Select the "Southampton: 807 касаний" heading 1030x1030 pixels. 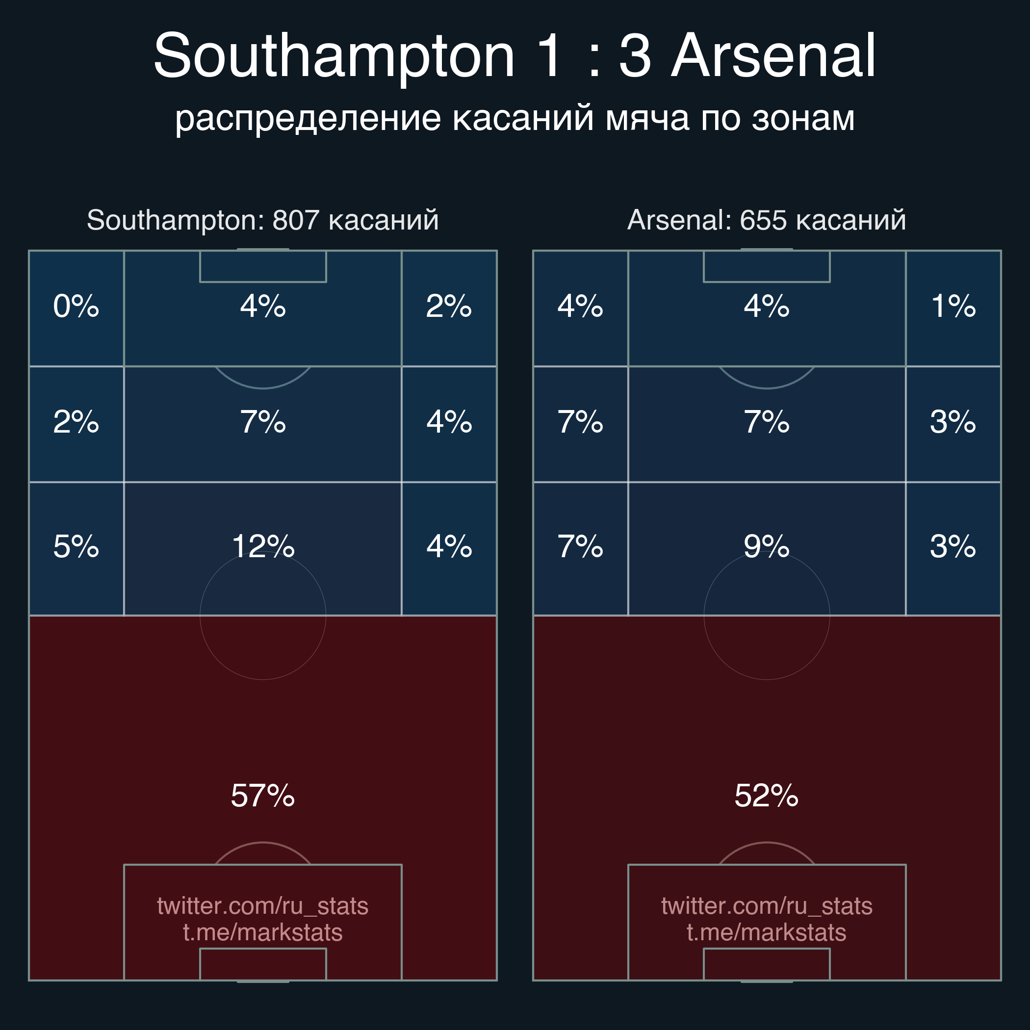pyautogui.click(x=263, y=220)
